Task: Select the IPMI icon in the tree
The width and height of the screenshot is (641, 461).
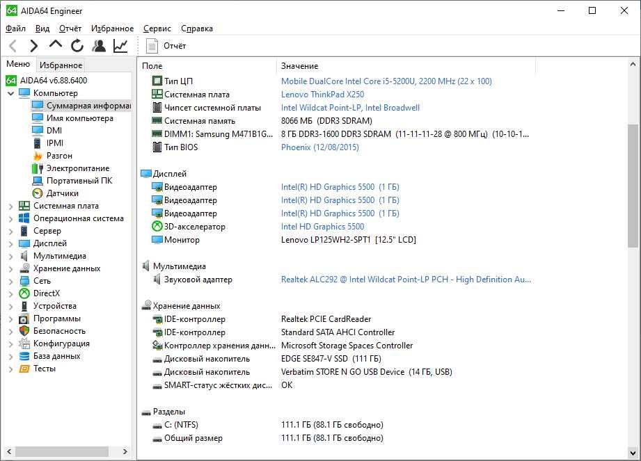Action: point(37,143)
